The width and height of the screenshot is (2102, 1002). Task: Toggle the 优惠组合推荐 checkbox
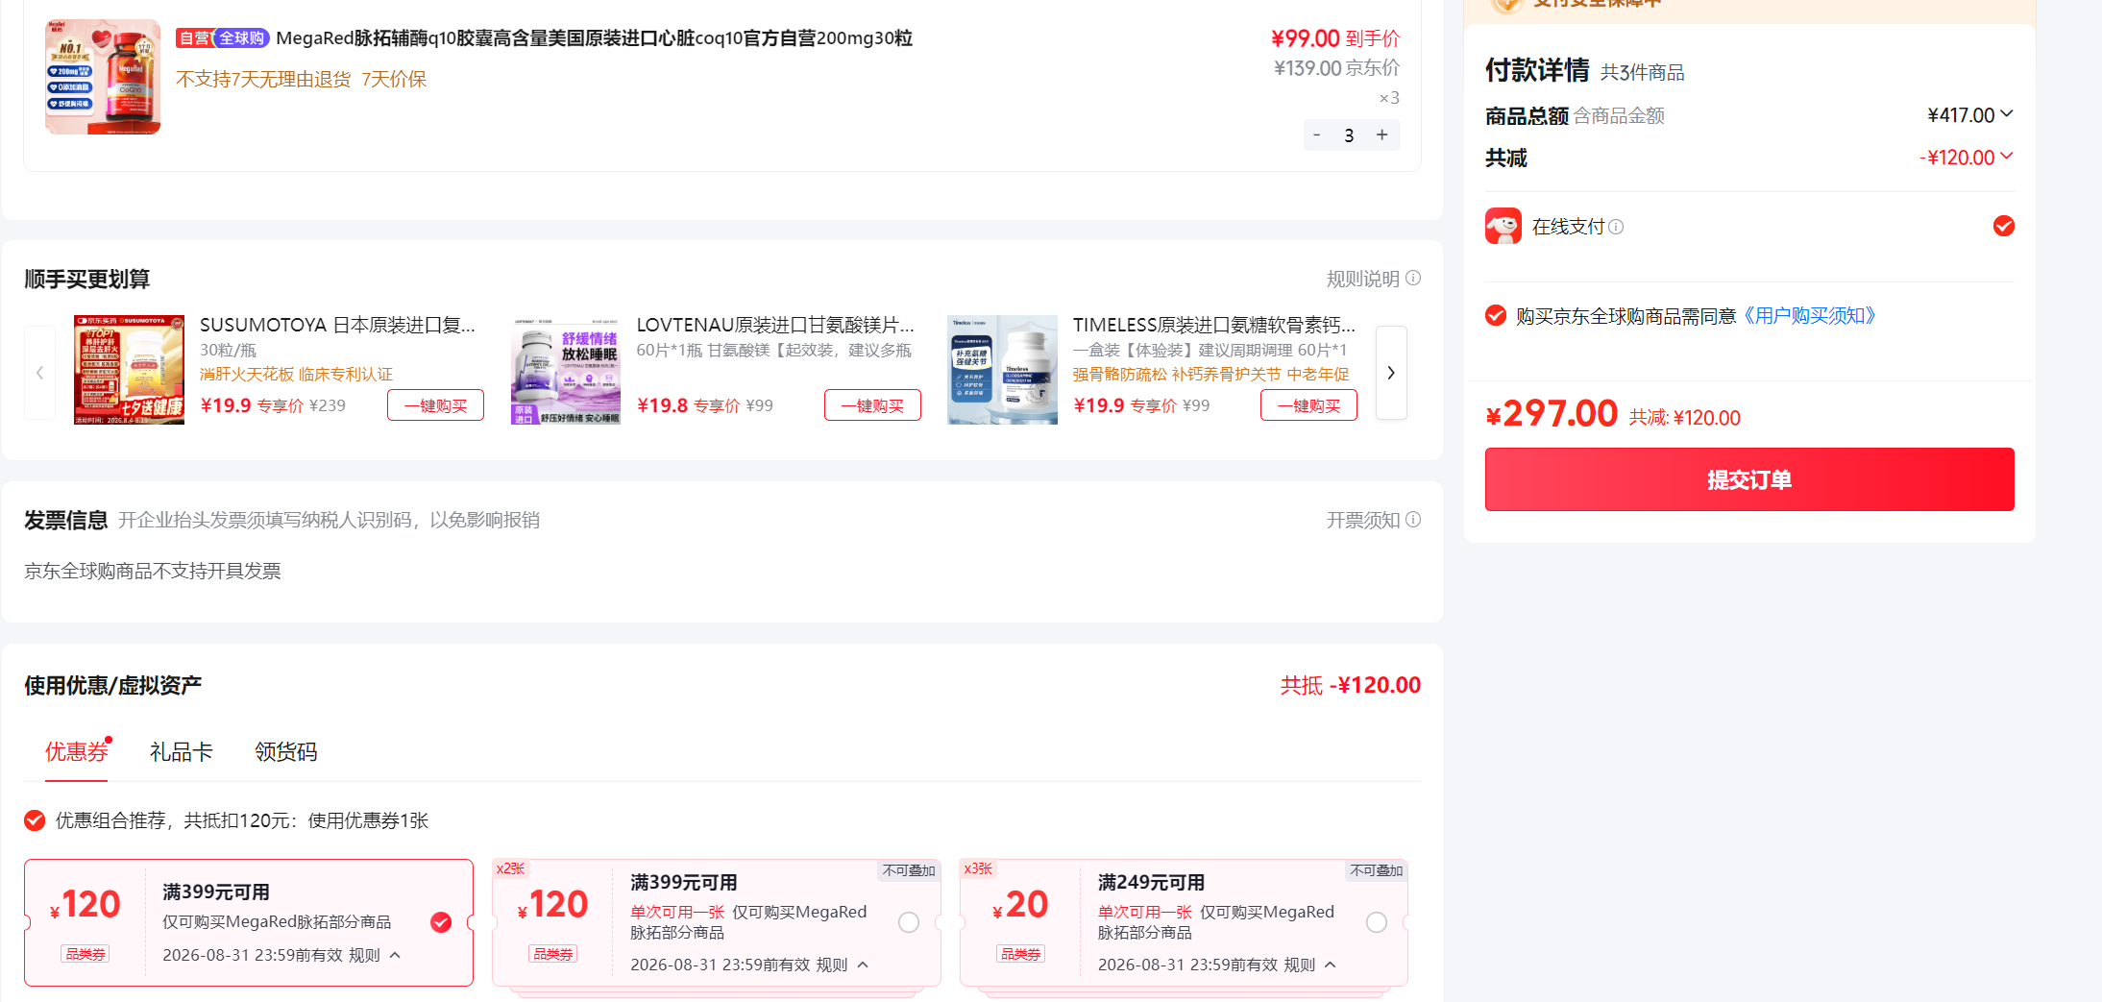(x=35, y=820)
